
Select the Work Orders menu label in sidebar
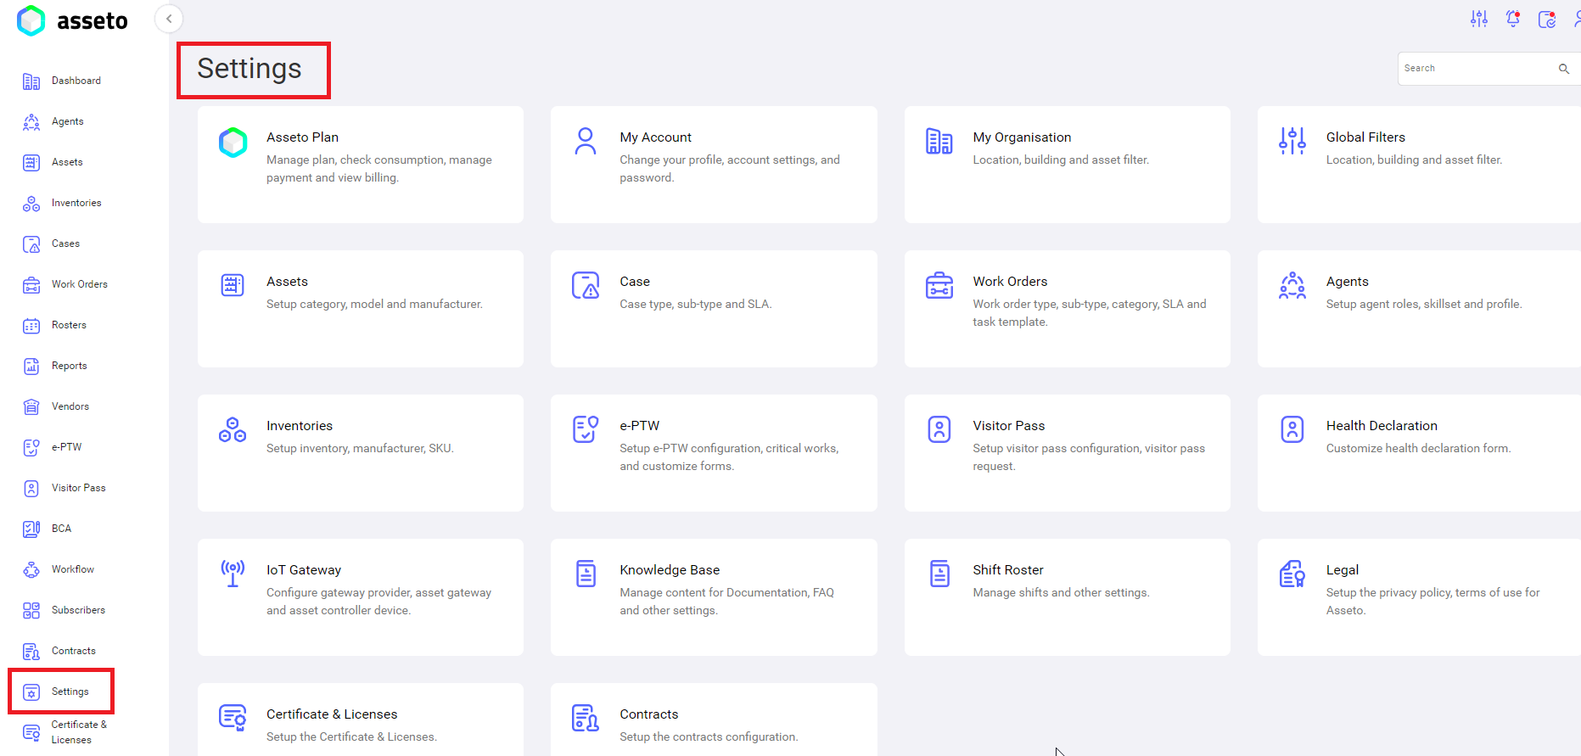tap(80, 284)
